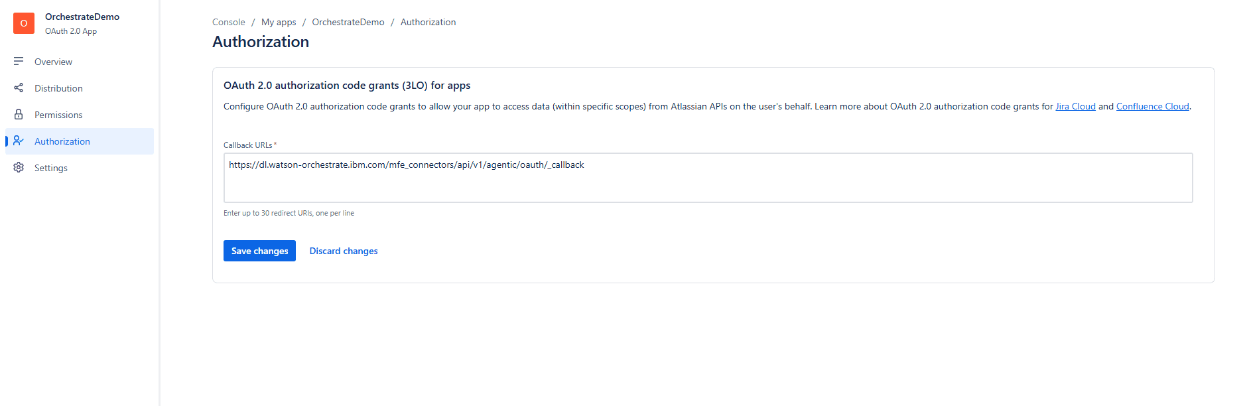Click the 'OAuth 2.0 App' subtitle in sidebar

tap(71, 31)
